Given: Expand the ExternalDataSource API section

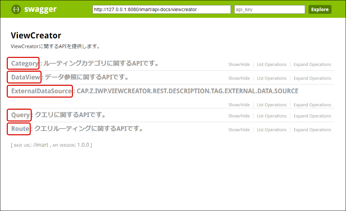Looking at the screenshot, I should (41, 91).
